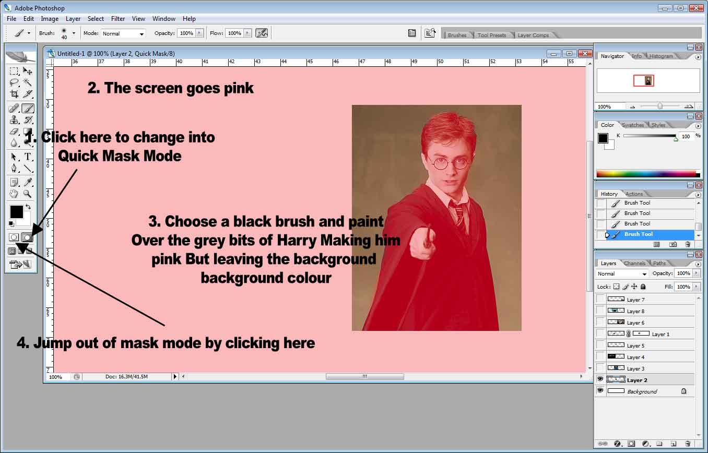Open the Opacity slider arrow in options bar
This screenshot has height=453, width=708.
tap(199, 33)
